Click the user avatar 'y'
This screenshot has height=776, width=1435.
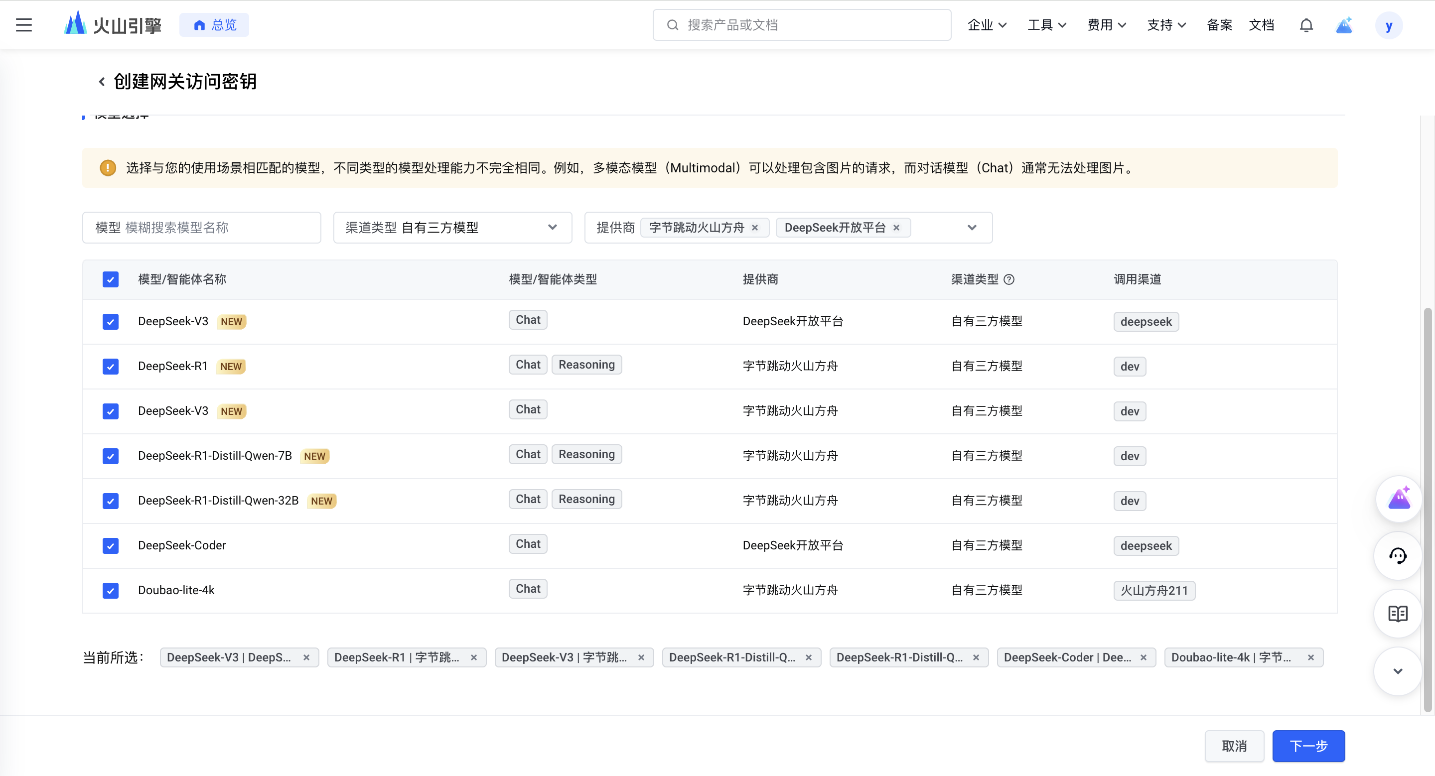[1388, 25]
